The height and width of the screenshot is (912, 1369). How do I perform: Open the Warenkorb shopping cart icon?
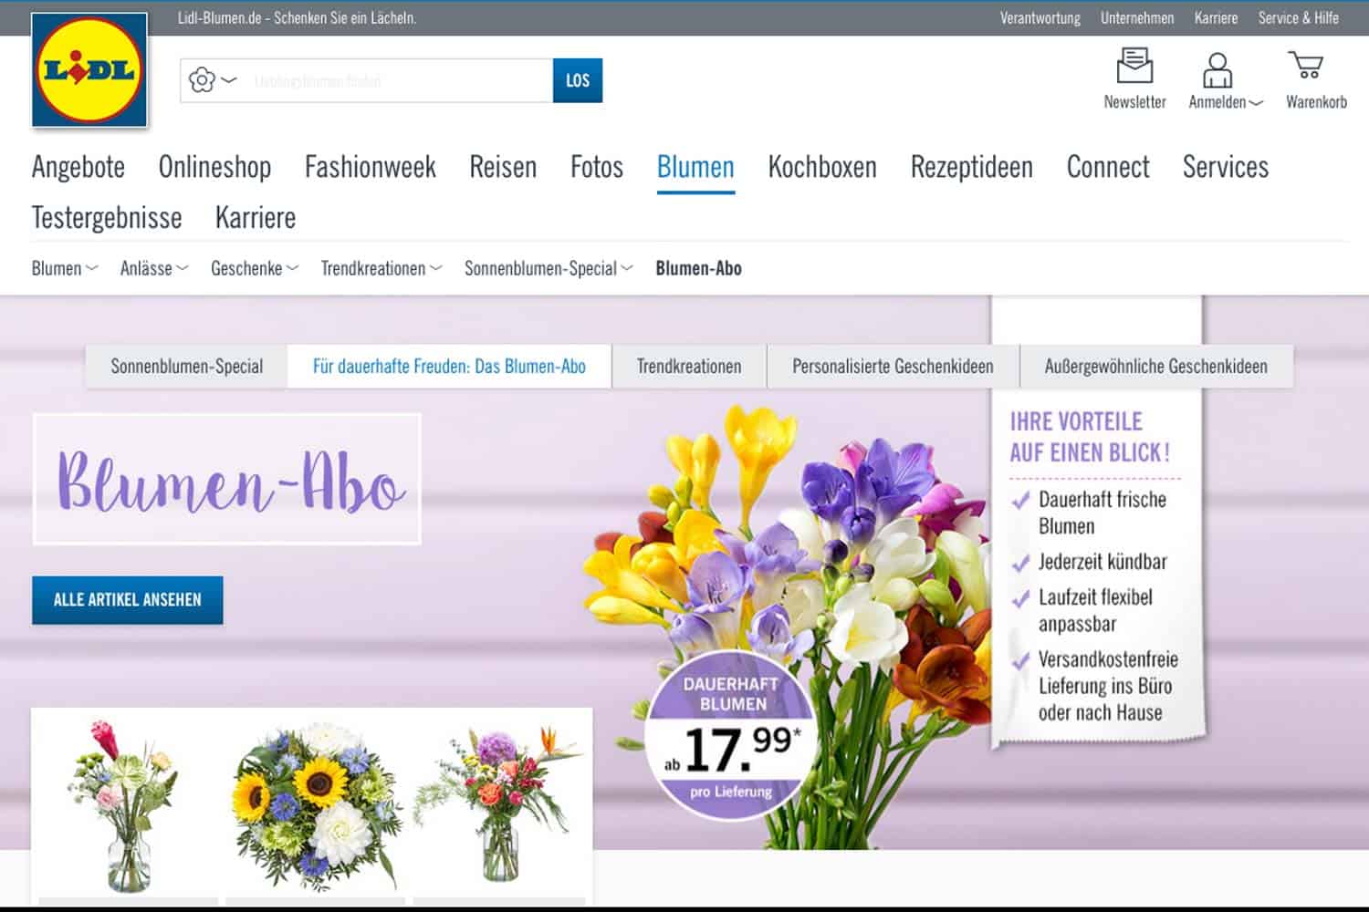[x=1306, y=66]
